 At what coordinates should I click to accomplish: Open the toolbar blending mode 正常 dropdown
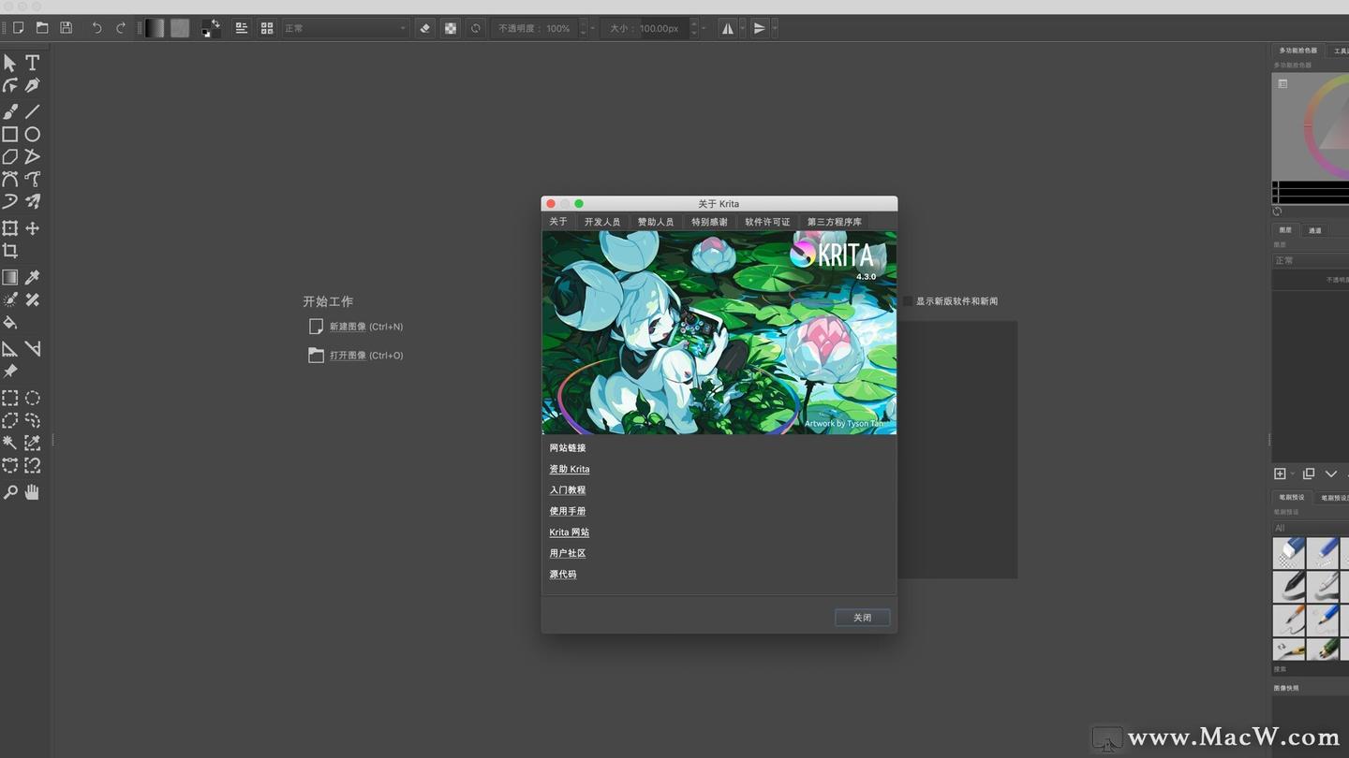[346, 28]
